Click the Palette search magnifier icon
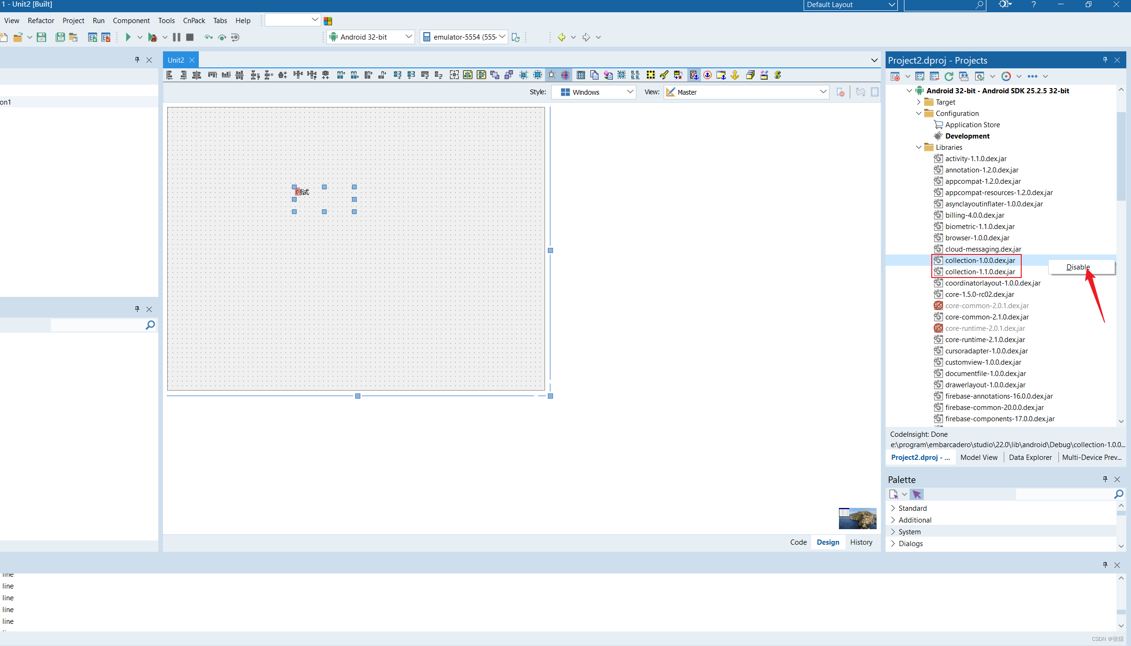This screenshot has height=646, width=1131. pyautogui.click(x=1118, y=494)
